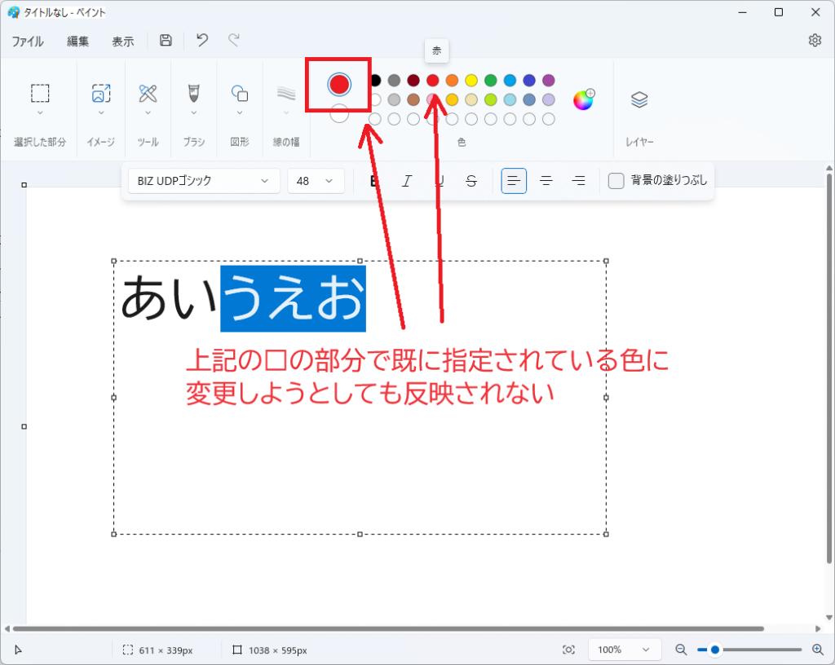Open the BIZ UDPゴシック font dropdown
The width and height of the screenshot is (835, 665).
[x=204, y=181]
